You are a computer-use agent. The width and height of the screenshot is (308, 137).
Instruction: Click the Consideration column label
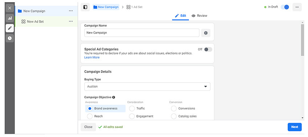coord(135,102)
